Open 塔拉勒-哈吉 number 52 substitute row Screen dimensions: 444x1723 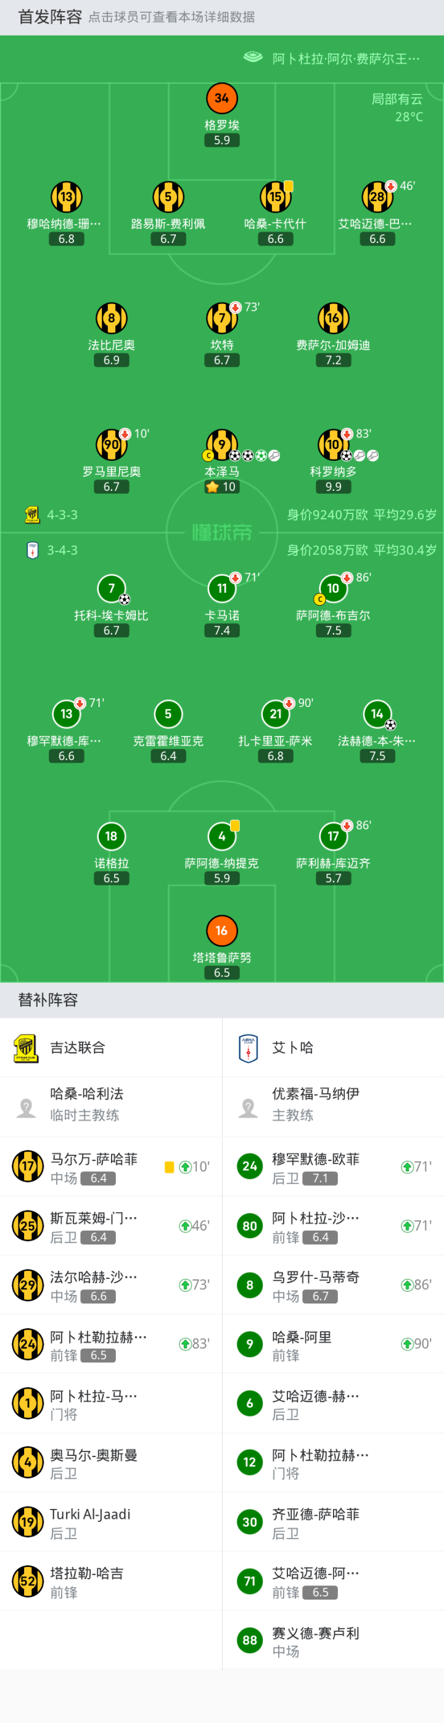pos(87,1582)
